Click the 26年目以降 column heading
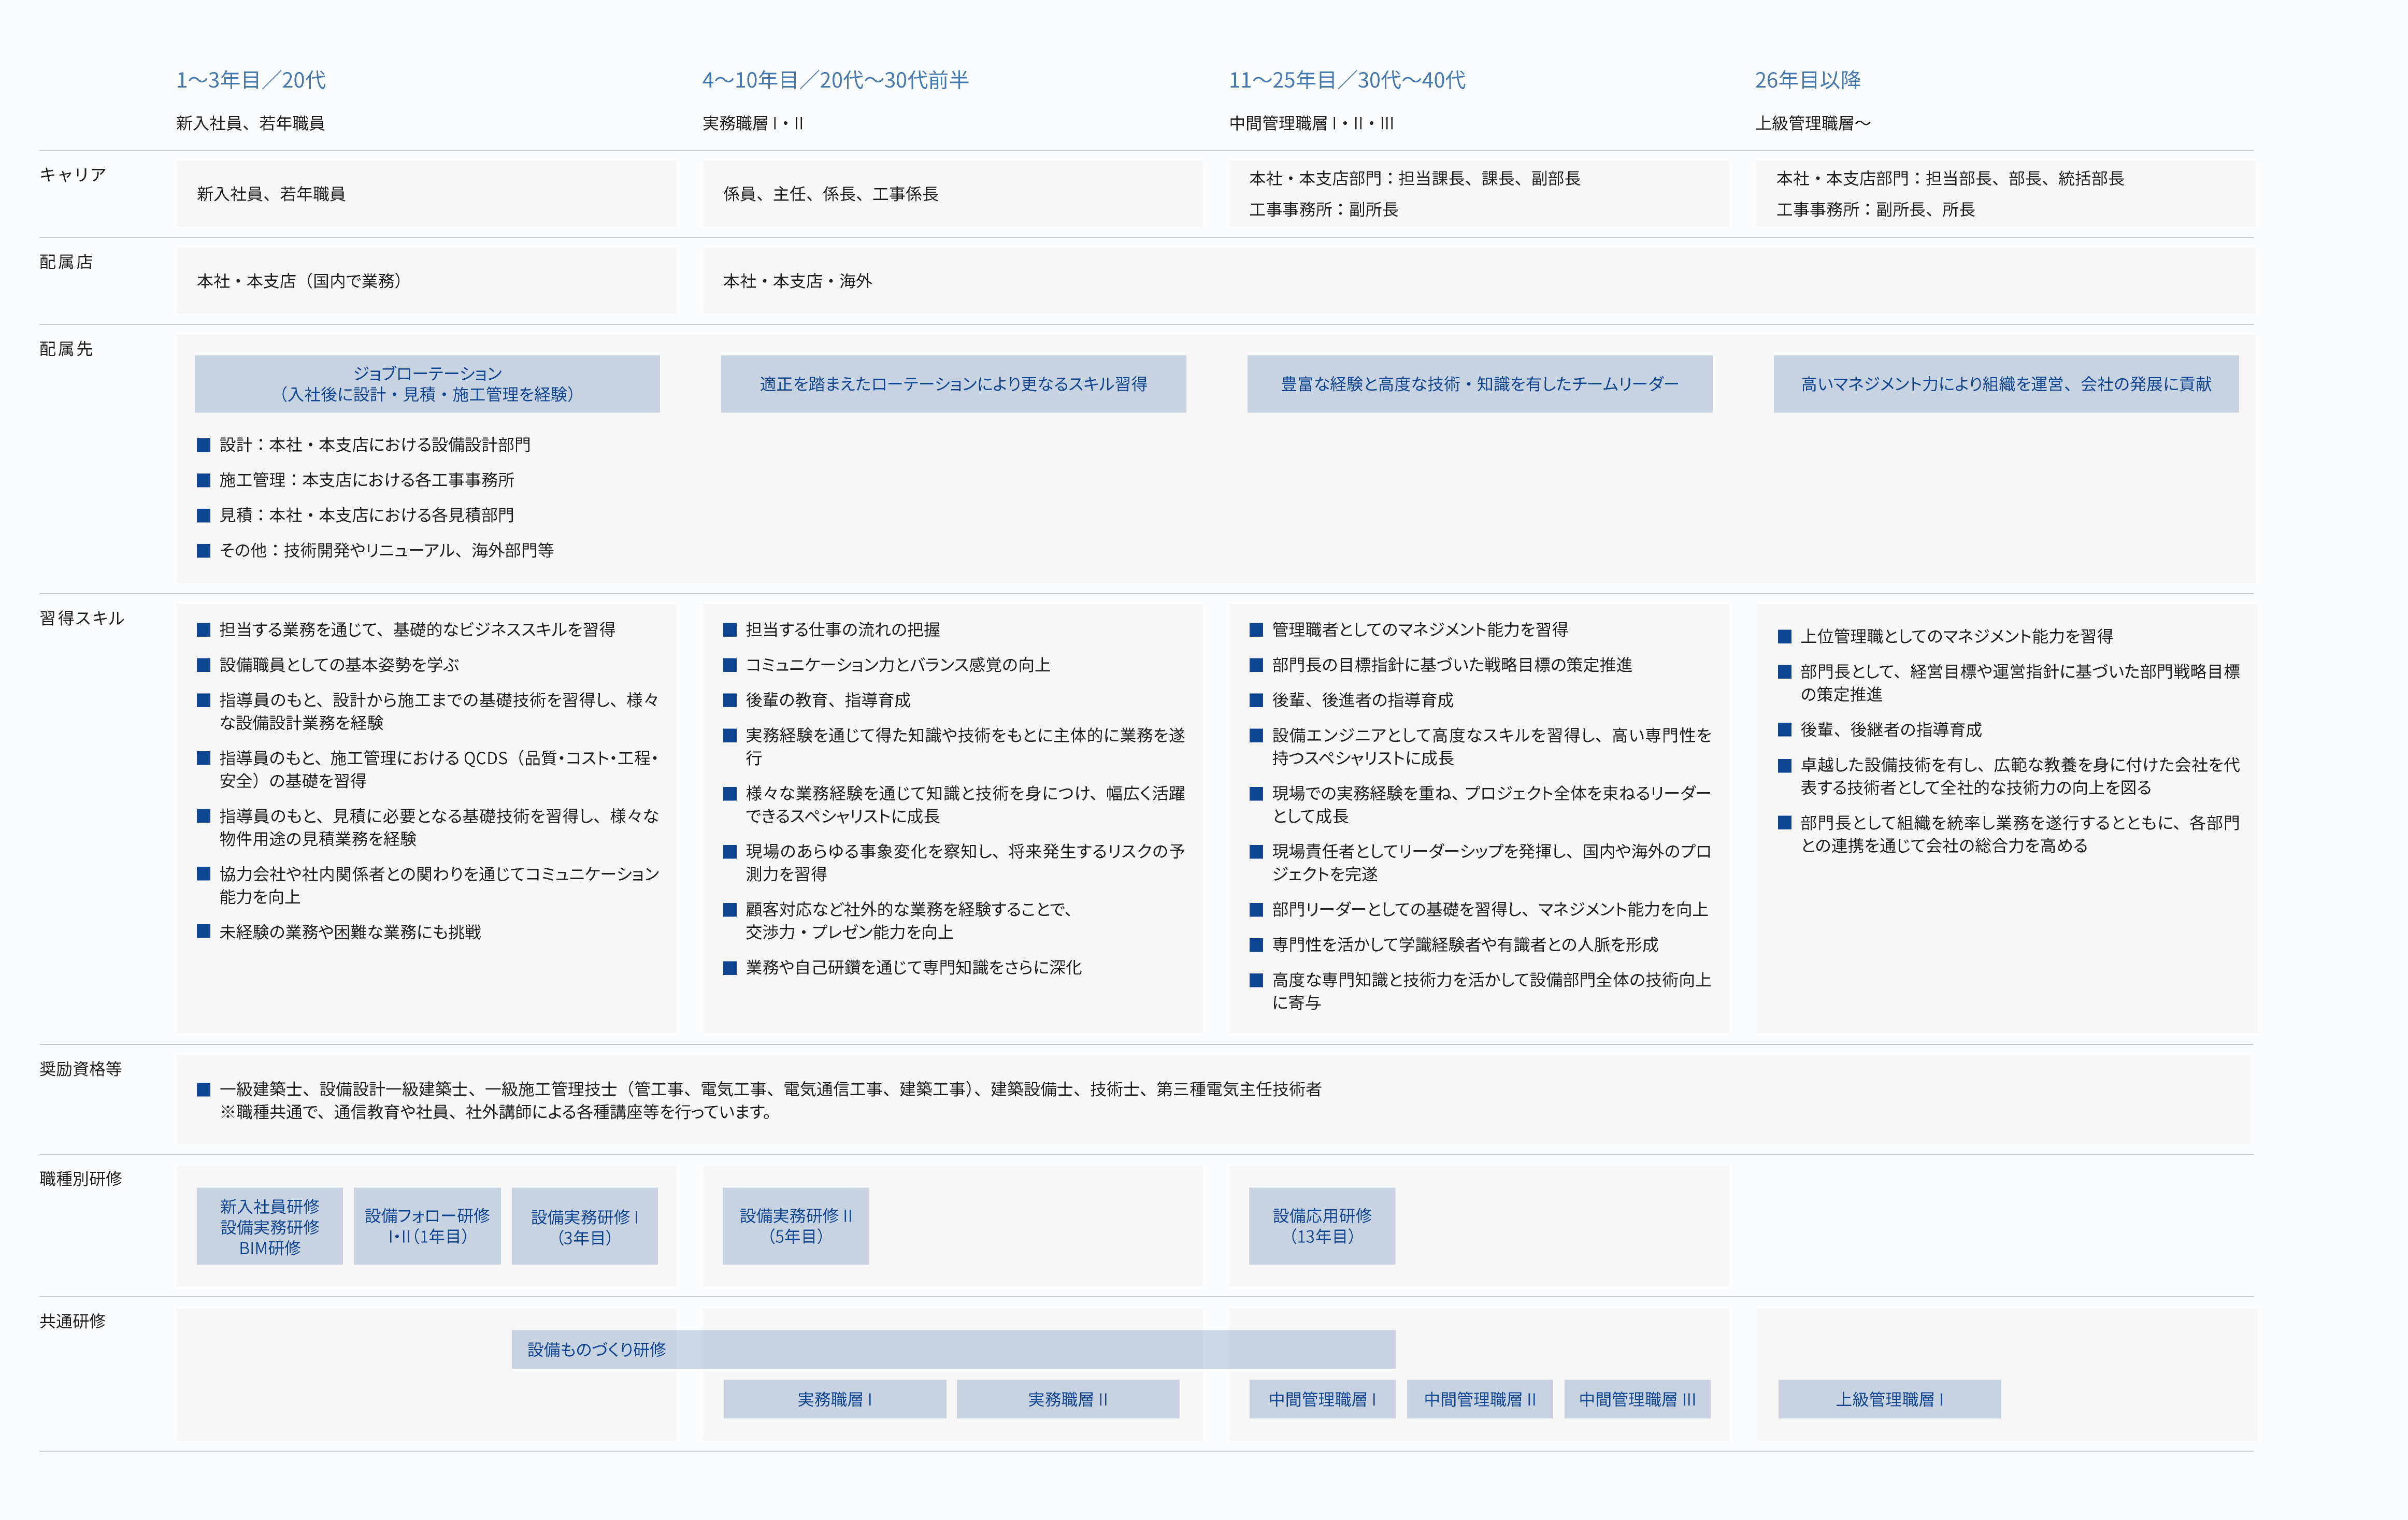The height and width of the screenshot is (1520, 2408). pyautogui.click(x=1807, y=80)
